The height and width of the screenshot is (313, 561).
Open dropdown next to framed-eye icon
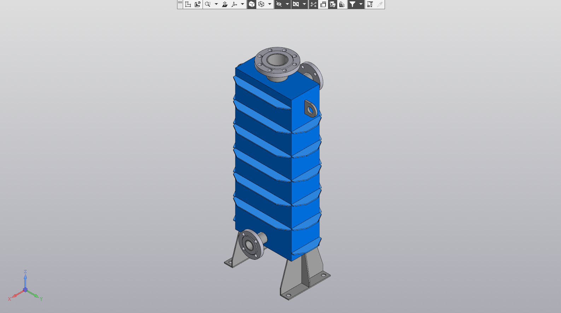point(304,4)
